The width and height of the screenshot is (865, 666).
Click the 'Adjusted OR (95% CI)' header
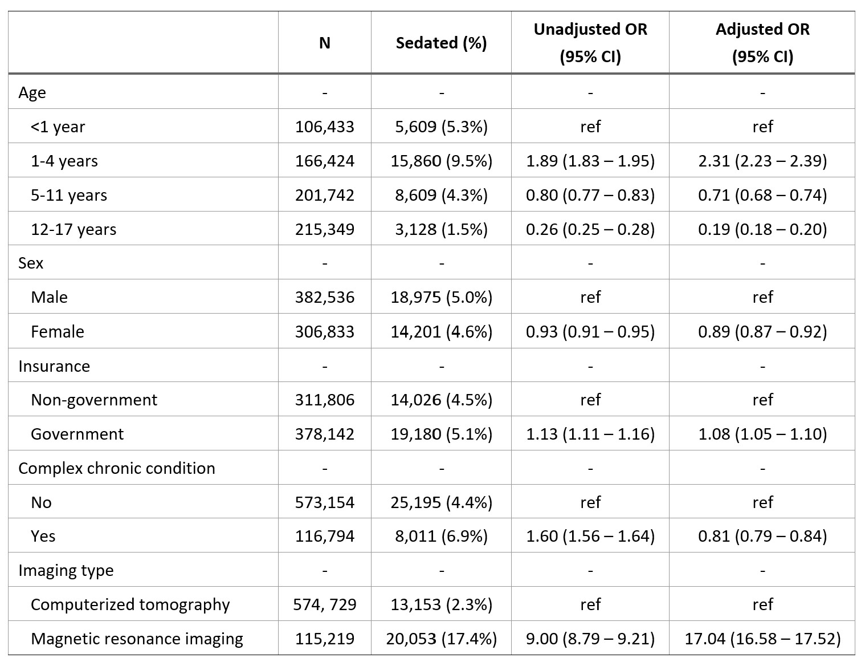[762, 43]
